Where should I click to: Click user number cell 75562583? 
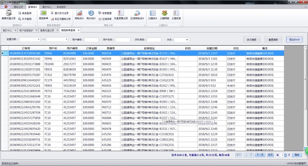(72, 91)
